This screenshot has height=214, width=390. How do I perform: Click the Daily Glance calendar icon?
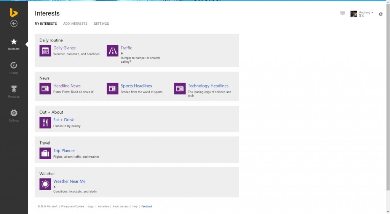(x=45, y=51)
